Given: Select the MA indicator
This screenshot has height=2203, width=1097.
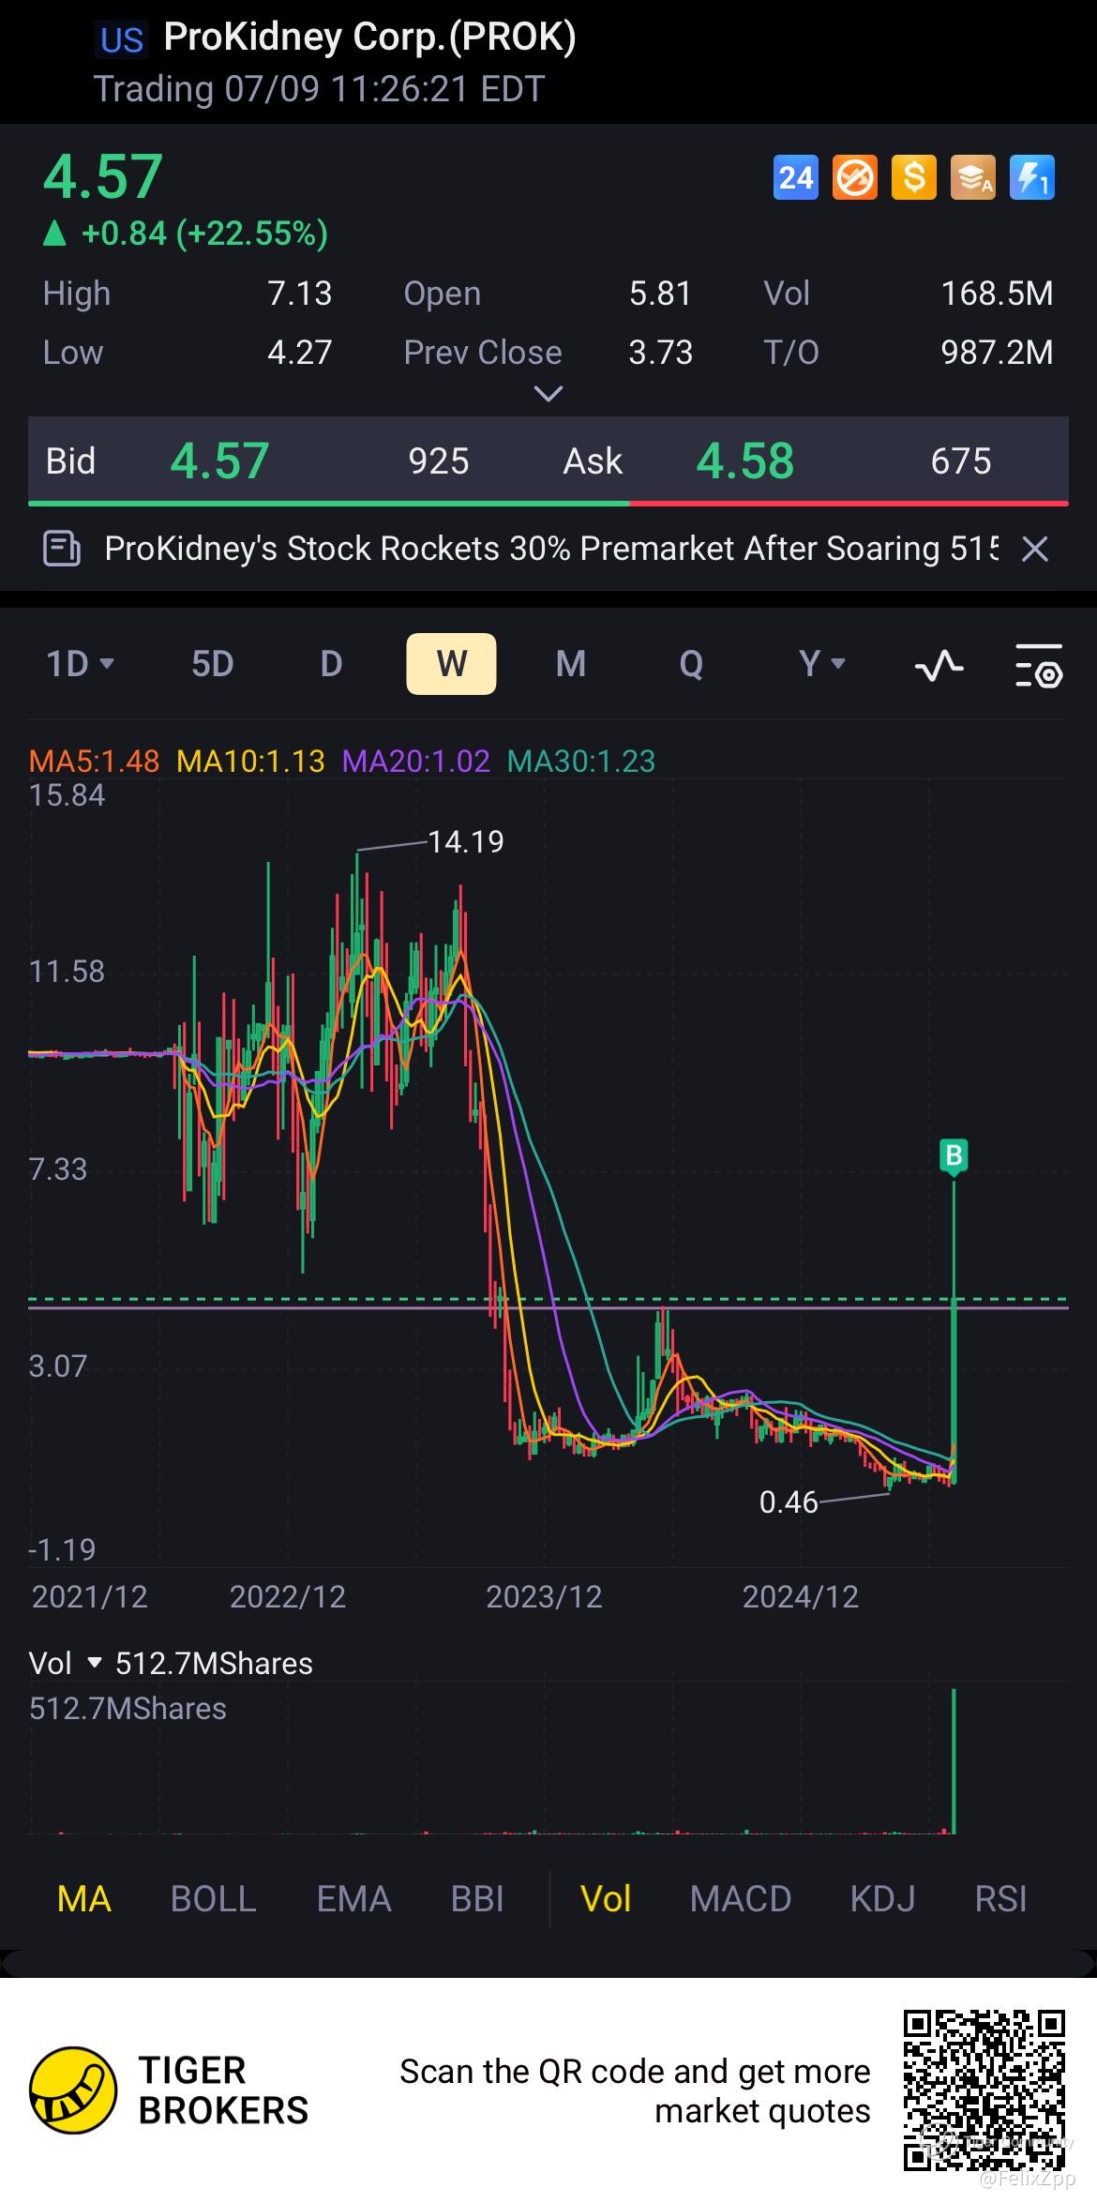Looking at the screenshot, I should (x=84, y=1899).
